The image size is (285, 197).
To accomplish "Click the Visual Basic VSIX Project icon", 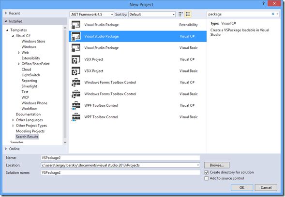I will [76, 71].
